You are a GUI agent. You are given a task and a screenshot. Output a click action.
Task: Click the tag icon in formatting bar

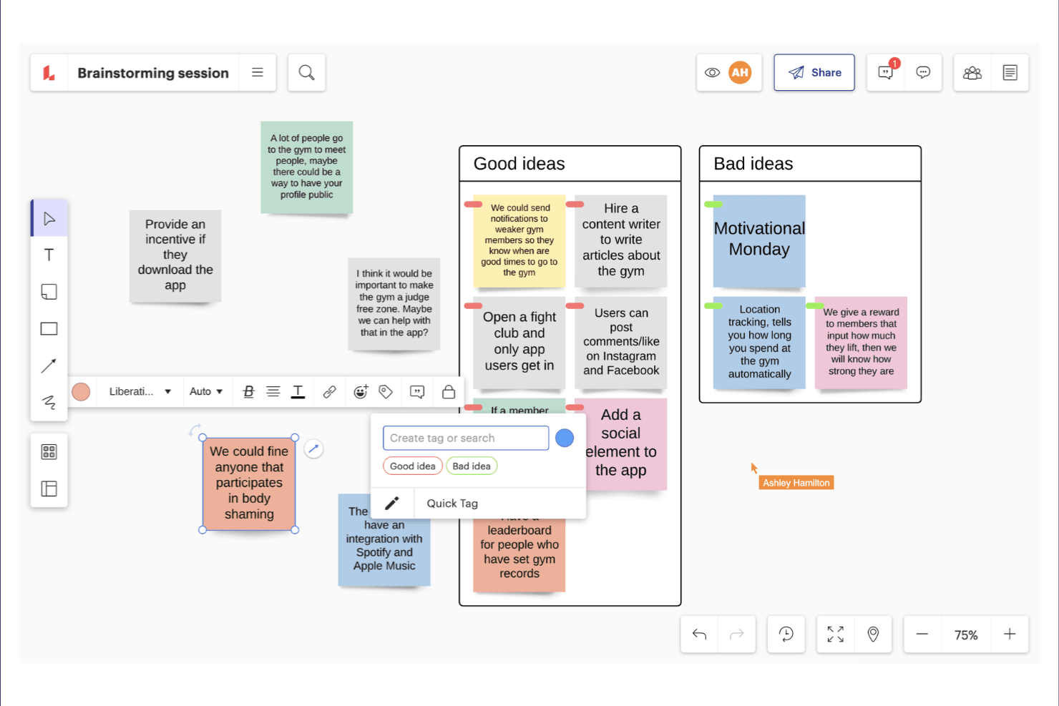coord(386,391)
